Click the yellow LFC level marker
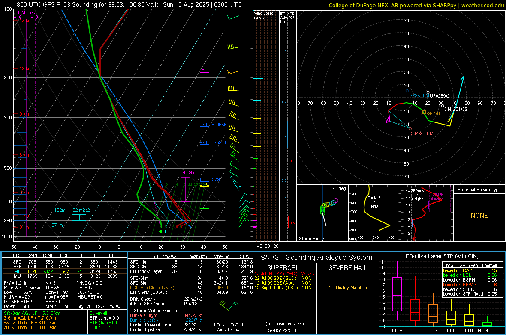Viewport: 506px width, 335px height. (x=204, y=184)
